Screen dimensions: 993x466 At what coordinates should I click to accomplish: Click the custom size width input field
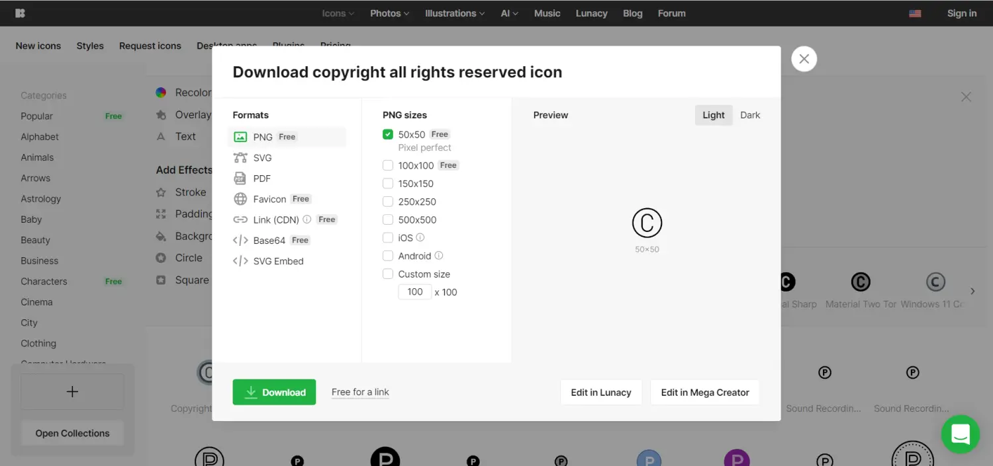[x=415, y=291]
